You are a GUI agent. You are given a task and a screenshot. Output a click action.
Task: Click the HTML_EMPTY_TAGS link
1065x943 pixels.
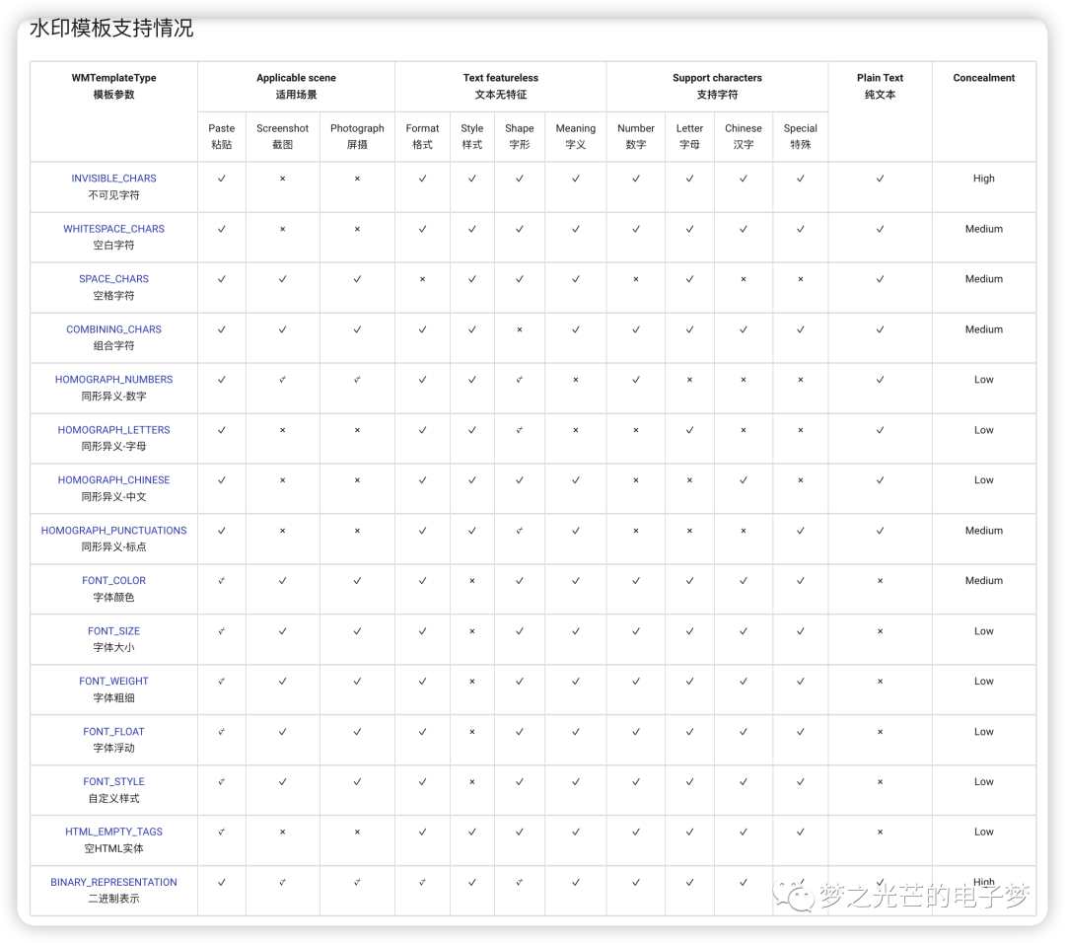click(x=113, y=833)
